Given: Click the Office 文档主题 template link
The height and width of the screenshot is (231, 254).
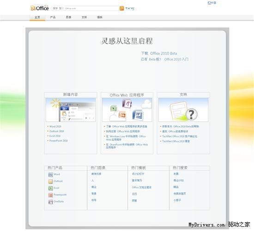Looking at the screenshot, I should click(142, 187).
